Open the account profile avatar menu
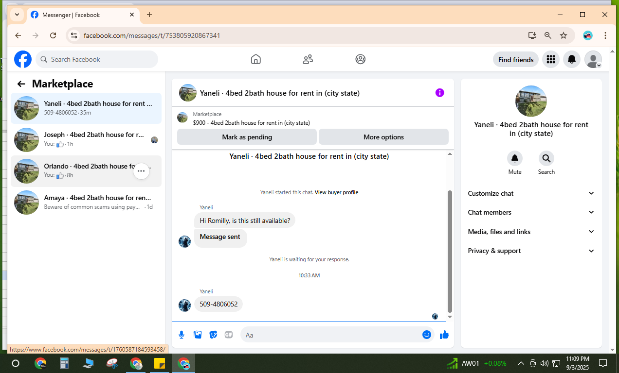Viewport: 619px width, 373px height. click(x=593, y=59)
